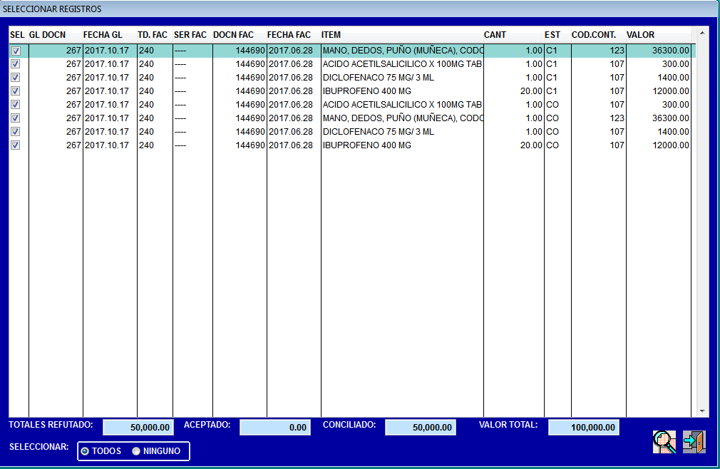The image size is (720, 469).
Task: Click the SELECCIONAR REGISTROS window title
Action: 52,9
